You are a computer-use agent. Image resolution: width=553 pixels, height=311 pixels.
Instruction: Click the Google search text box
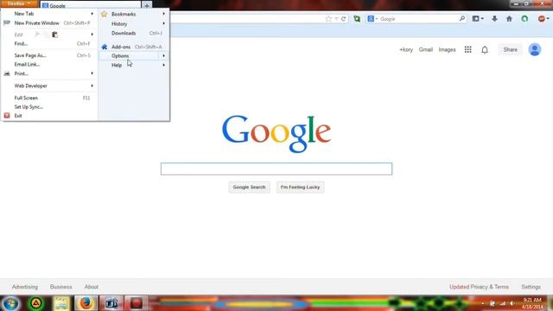coord(276,169)
